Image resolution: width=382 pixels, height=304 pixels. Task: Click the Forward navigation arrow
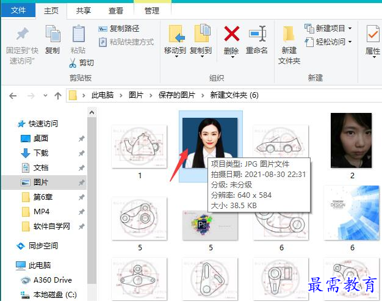[x=31, y=96]
